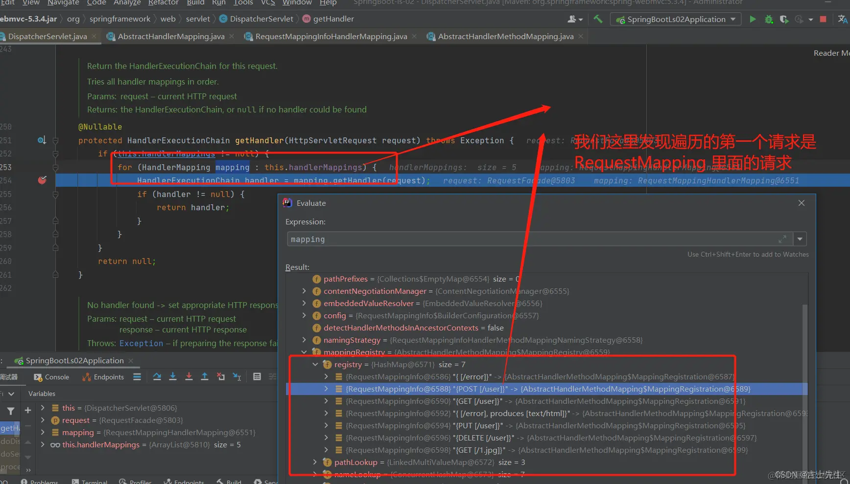Open the Profiler tool window
850x484 pixels.
coord(136,482)
